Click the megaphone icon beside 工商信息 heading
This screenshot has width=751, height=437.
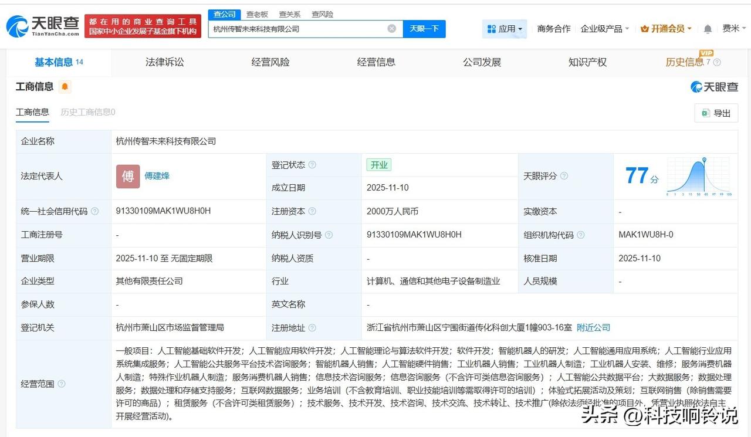(65, 86)
